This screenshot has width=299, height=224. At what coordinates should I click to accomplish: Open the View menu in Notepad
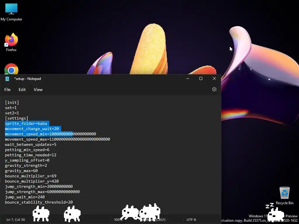click(x=38, y=90)
